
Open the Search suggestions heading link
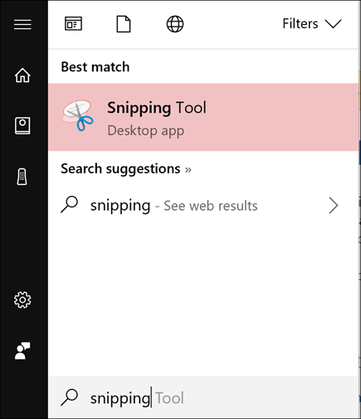click(126, 169)
